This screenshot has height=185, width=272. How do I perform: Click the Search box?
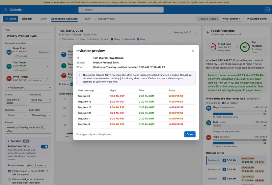(x=121, y=9)
